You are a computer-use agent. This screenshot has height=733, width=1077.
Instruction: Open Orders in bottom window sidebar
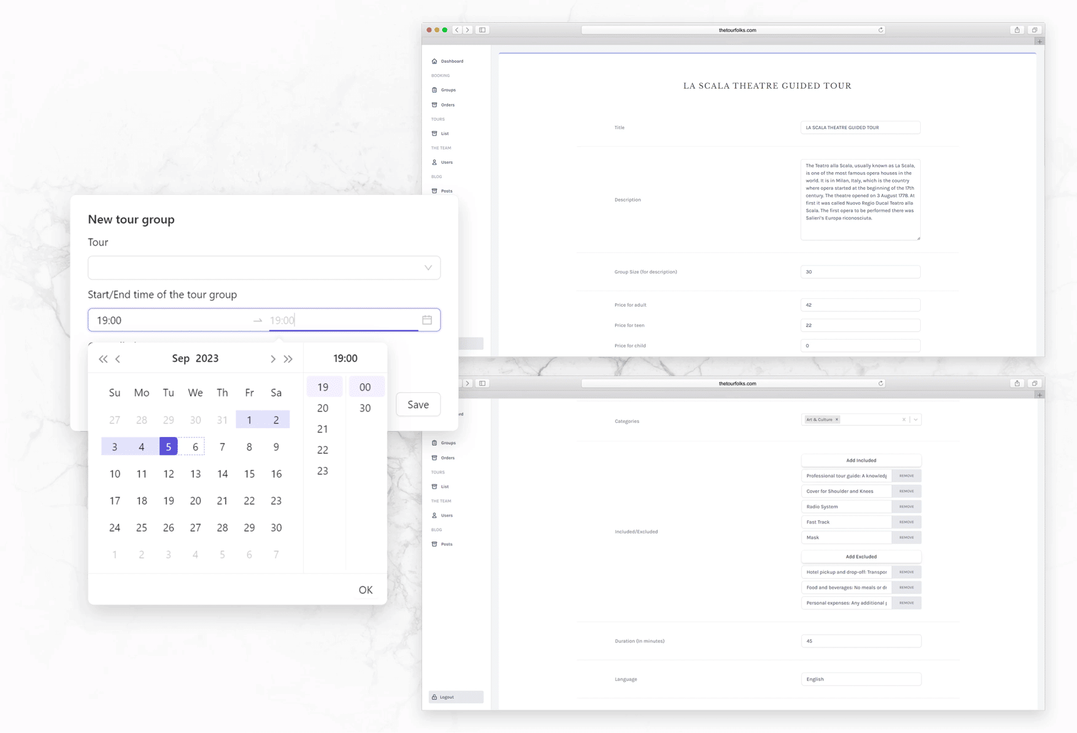[443, 458]
